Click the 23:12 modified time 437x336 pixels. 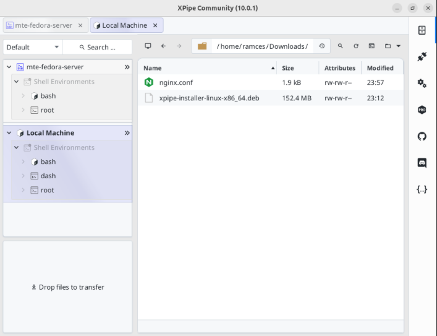pos(375,98)
